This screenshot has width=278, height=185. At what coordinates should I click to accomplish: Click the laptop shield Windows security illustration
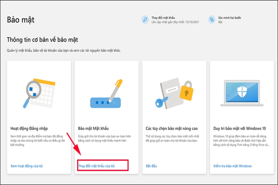tap(242, 93)
